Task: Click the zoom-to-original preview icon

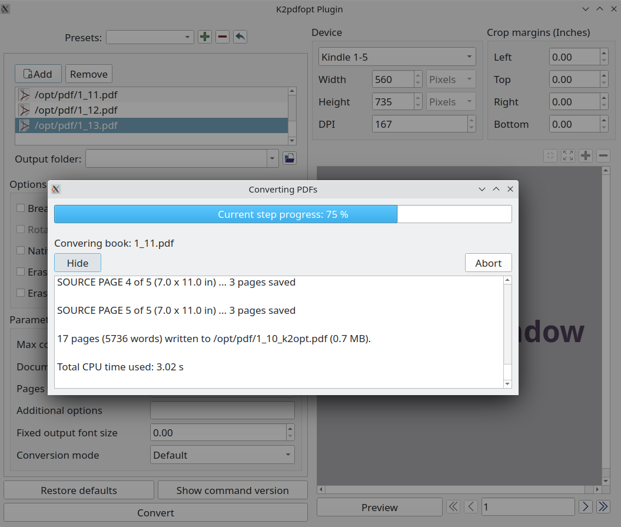Action: [550, 155]
